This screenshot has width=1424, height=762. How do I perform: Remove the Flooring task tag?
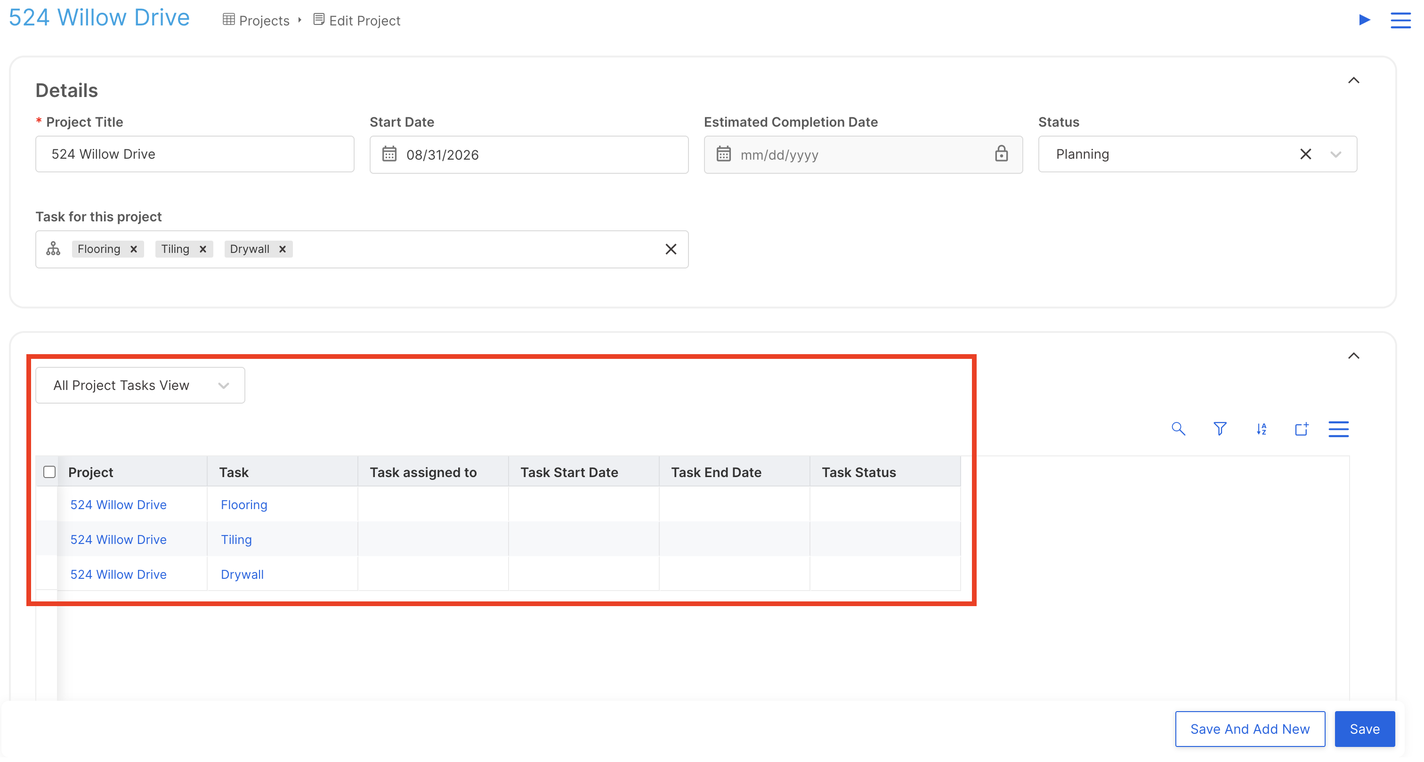tap(133, 249)
